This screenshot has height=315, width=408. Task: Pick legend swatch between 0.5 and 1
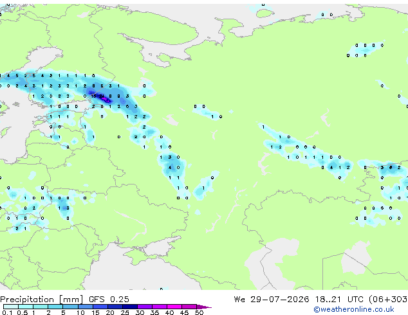coord(26,307)
